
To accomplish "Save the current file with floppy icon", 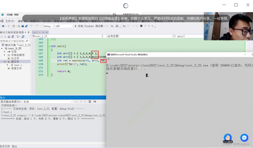I will (x=23, y=26).
